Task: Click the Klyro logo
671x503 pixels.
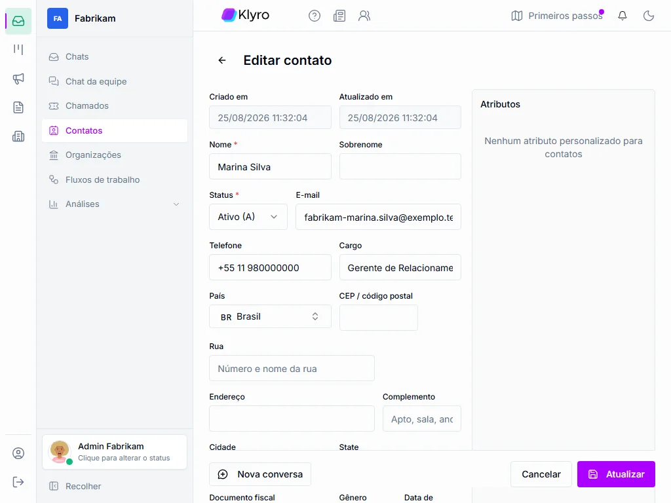Action: coord(245,15)
